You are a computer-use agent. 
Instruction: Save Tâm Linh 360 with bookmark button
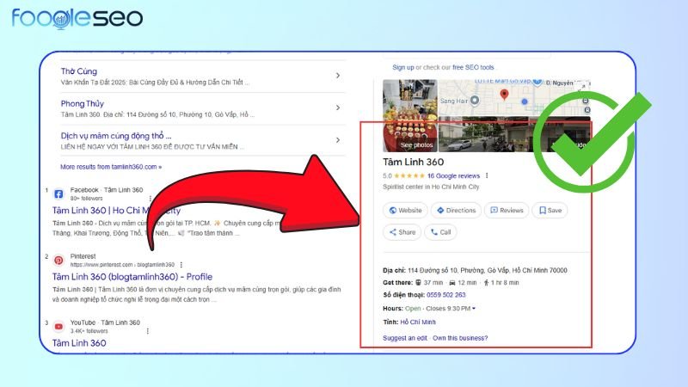[x=550, y=210]
